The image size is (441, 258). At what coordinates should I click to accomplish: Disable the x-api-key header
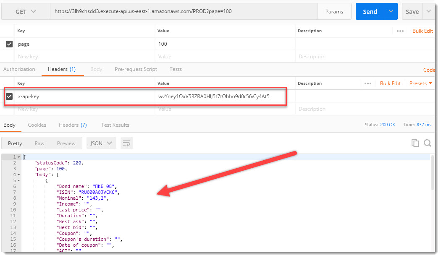pyautogui.click(x=9, y=96)
